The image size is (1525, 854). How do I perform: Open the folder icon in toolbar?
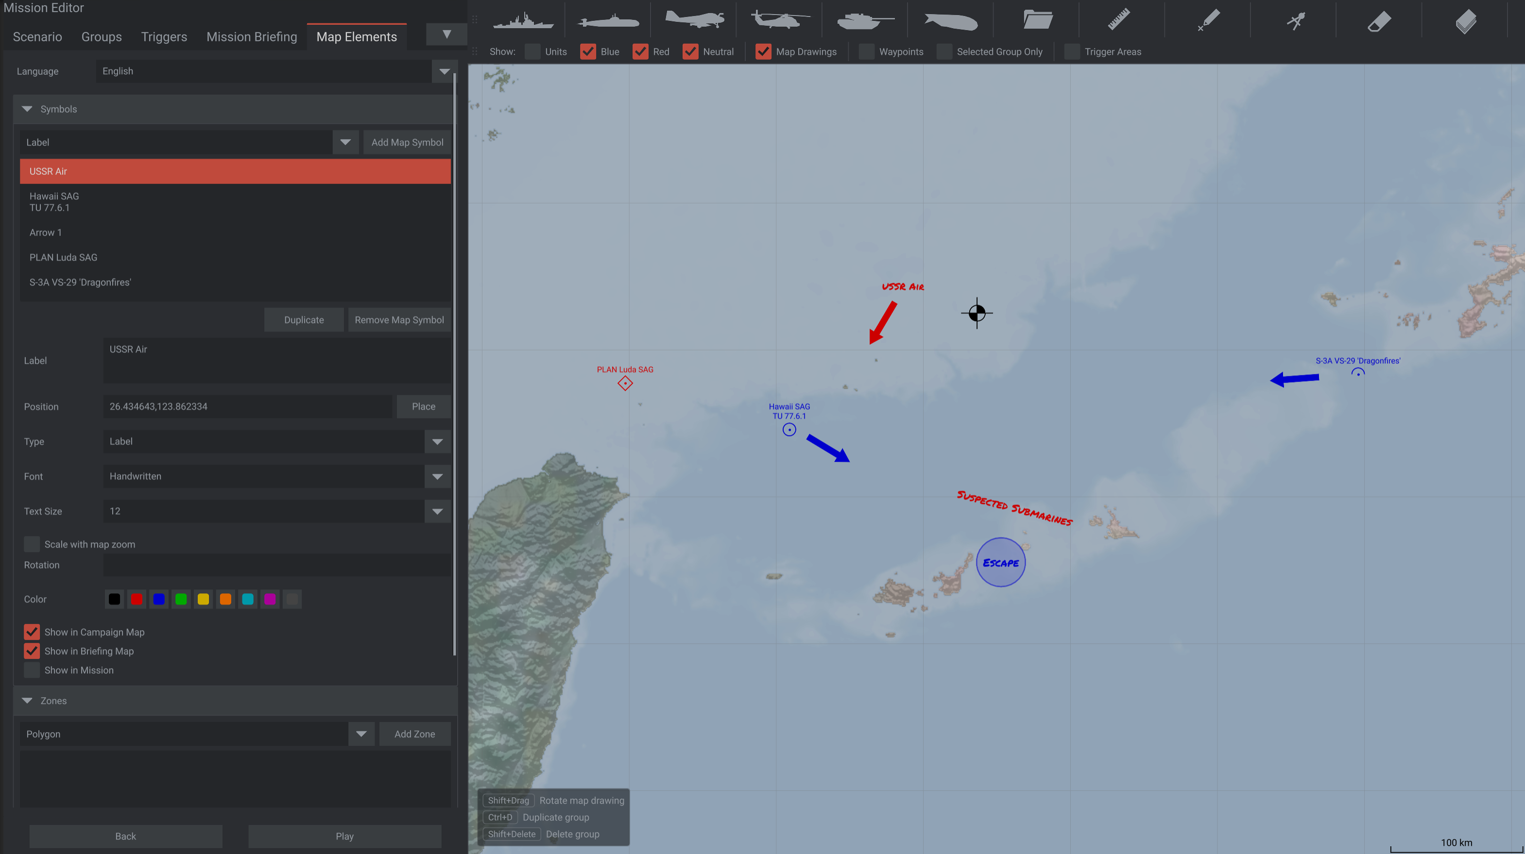(1037, 19)
